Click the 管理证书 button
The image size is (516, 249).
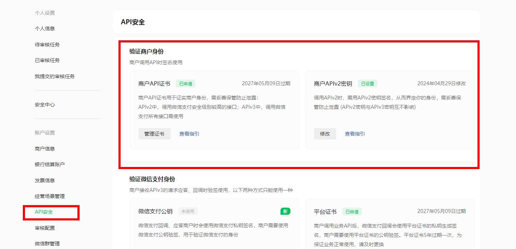click(x=154, y=134)
